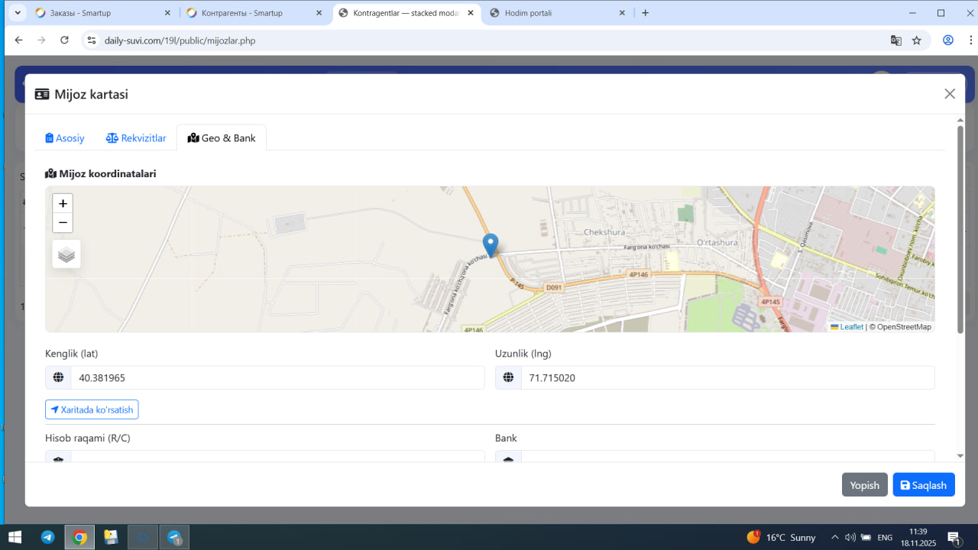Viewport: 978px width, 550px height.
Task: Click the globe icon beside Kenglik field
Action: tap(58, 377)
